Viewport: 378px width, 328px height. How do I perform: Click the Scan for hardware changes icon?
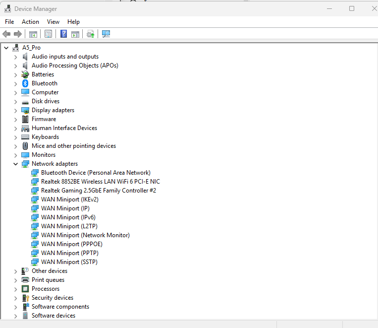(x=106, y=34)
